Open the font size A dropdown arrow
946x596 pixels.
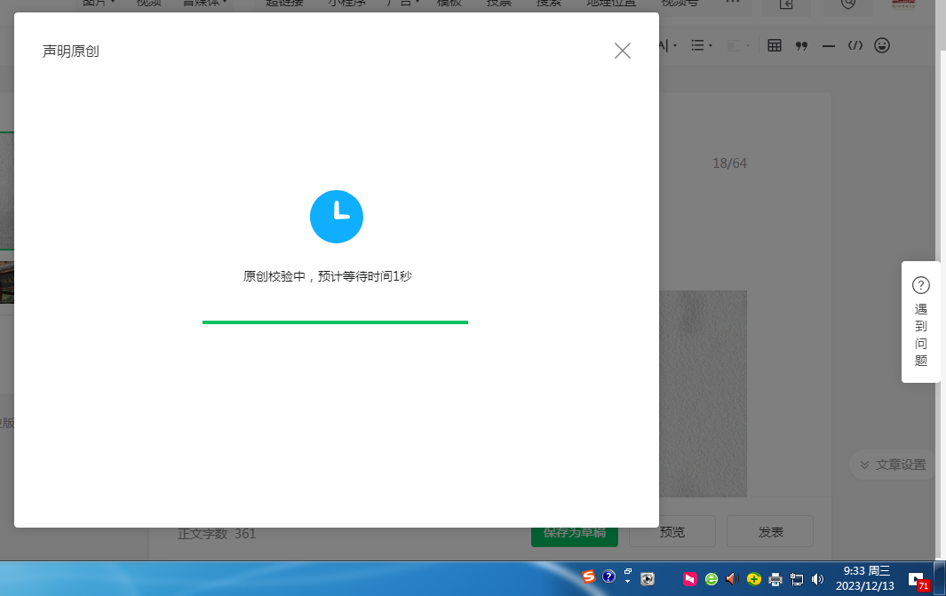click(675, 46)
